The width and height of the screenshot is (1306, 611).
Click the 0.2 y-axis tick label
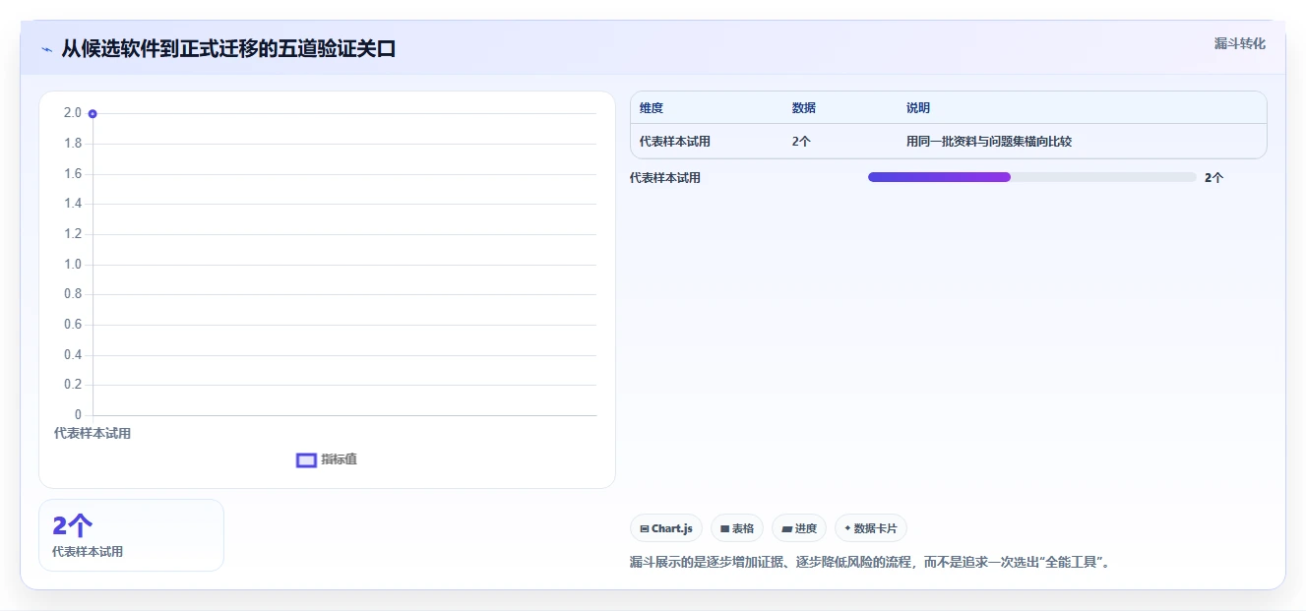point(73,385)
